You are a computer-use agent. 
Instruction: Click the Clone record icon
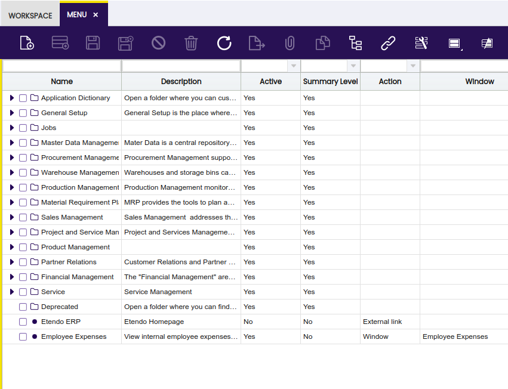[x=323, y=43]
